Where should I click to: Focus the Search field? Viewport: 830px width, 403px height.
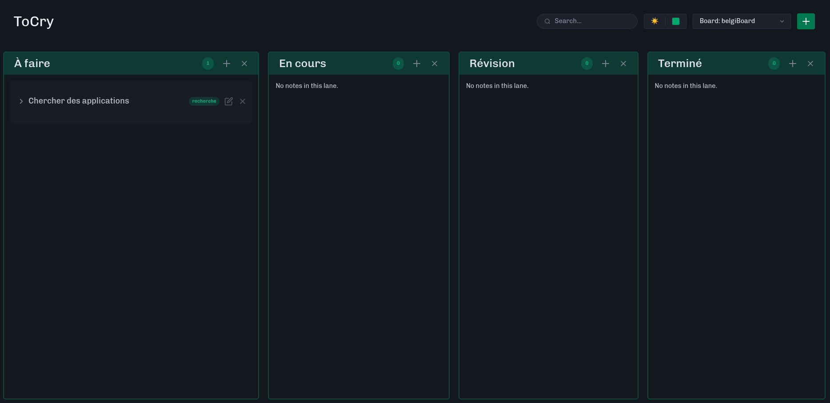point(587,21)
